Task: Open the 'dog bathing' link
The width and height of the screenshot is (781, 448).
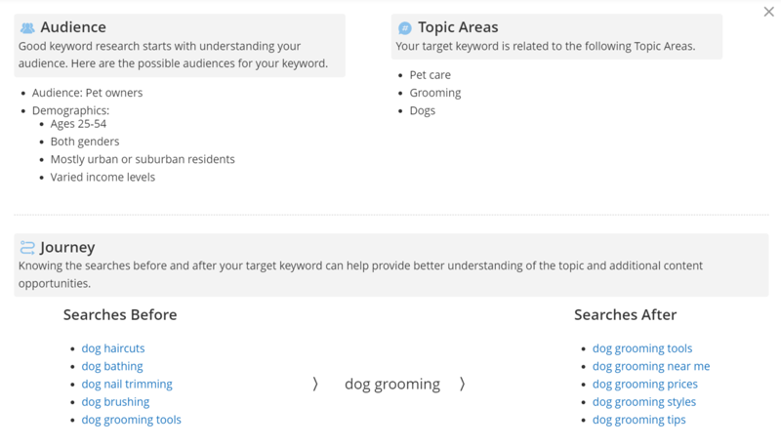Action: click(112, 366)
